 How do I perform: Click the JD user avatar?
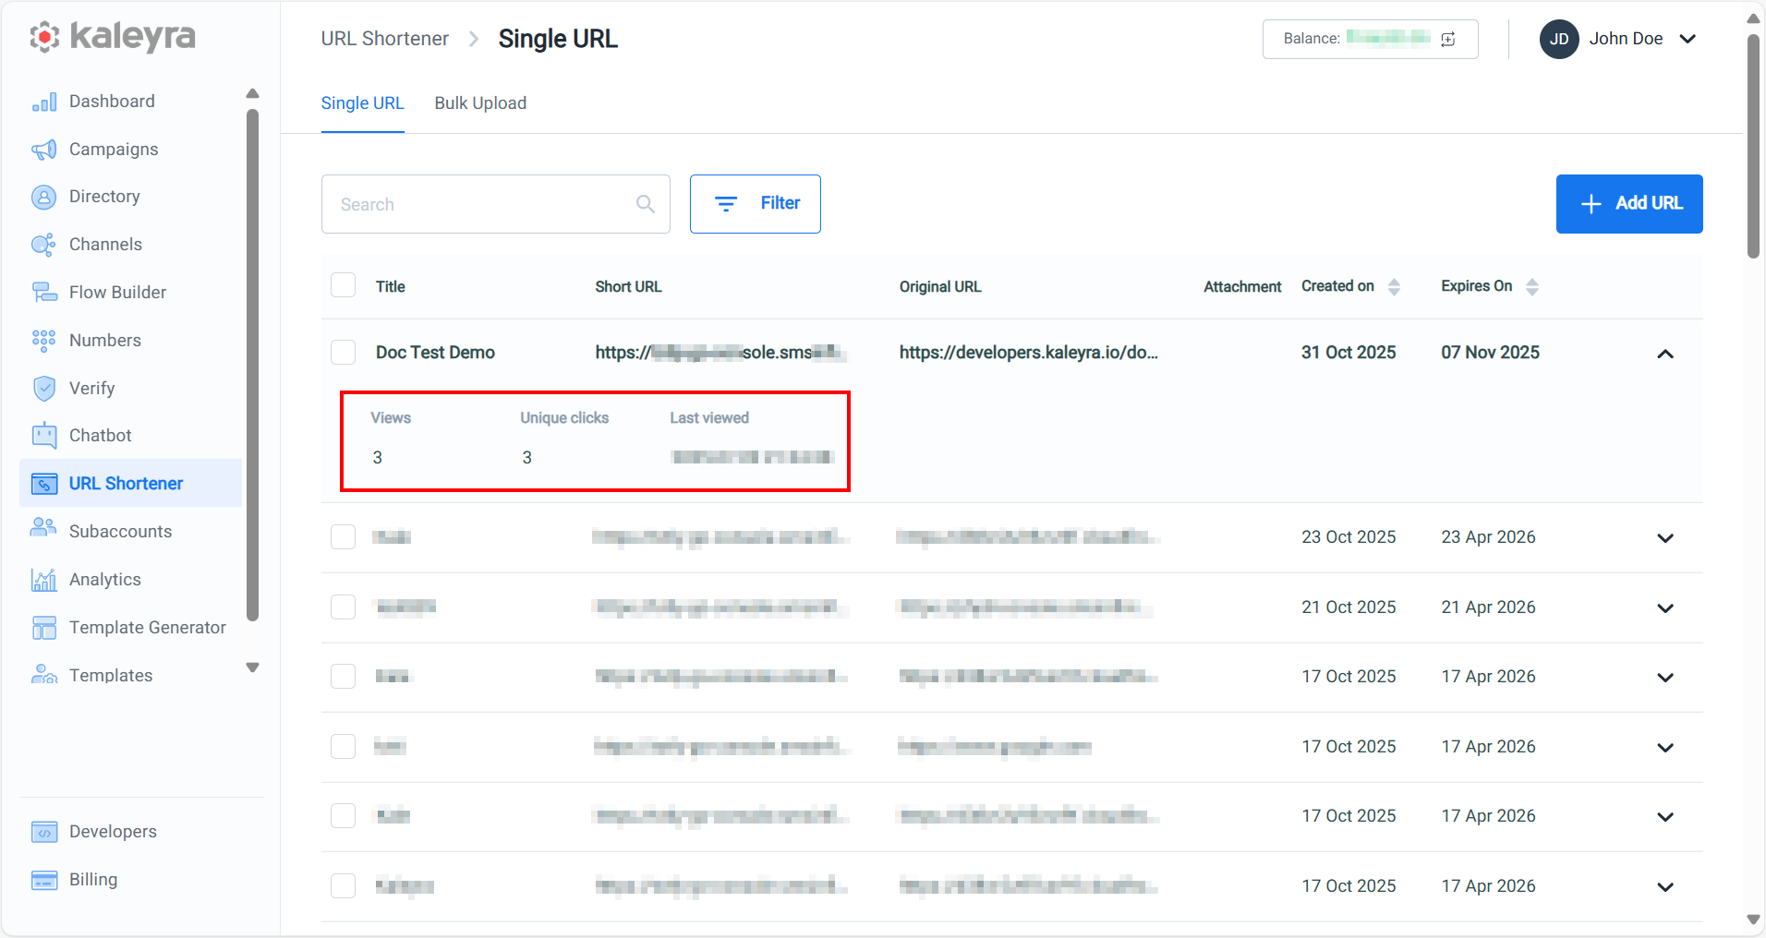1559,39
